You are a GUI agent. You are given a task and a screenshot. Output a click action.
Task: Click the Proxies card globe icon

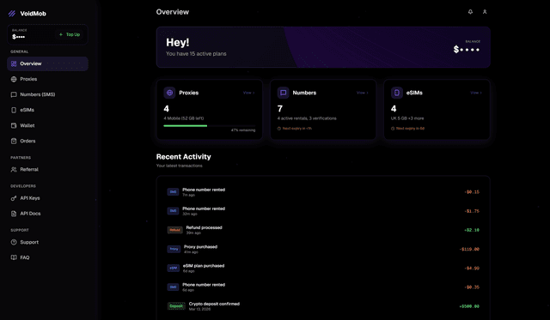click(169, 93)
